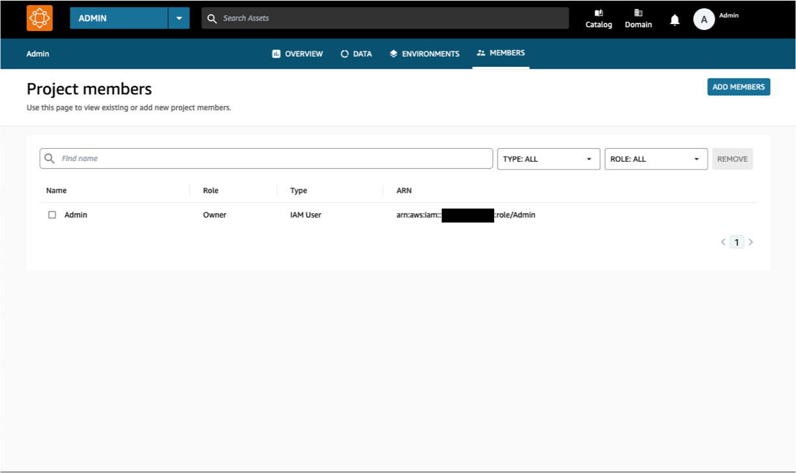Go to next page arrow

(751, 242)
